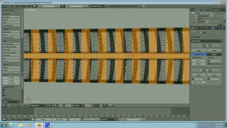The image size is (227, 128).
Task: Open the Select menu in 3D view header
Action: (19, 106)
